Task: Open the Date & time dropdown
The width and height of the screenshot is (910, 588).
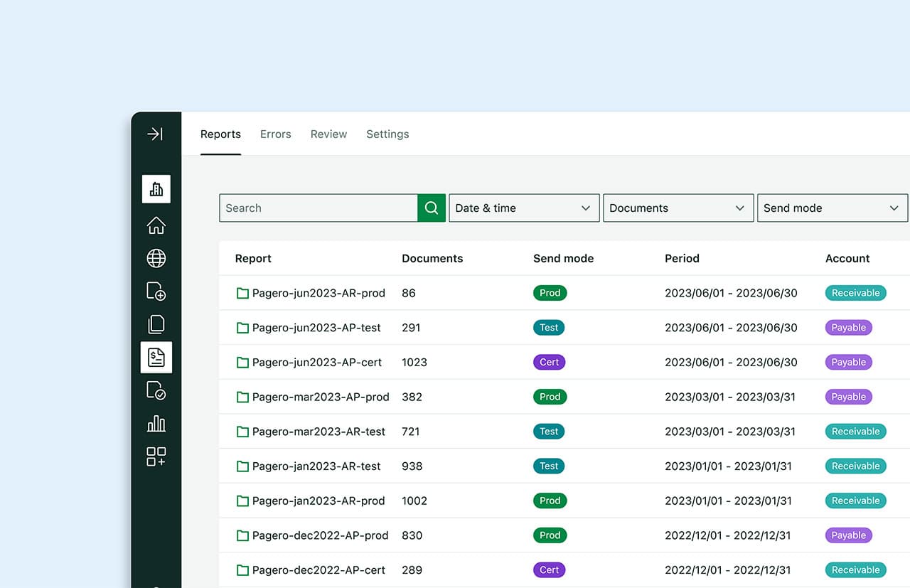Action: click(x=524, y=208)
